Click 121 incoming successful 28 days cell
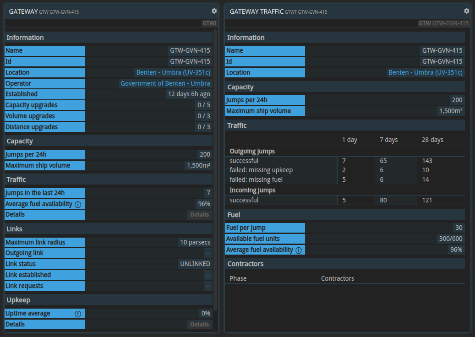475x337 pixels. tap(427, 200)
